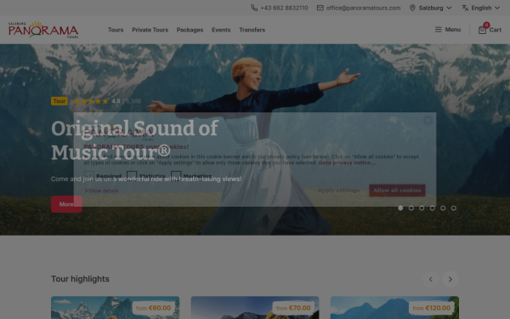The image size is (510, 319).
Task: Open the Private Tours menu item
Action: [x=150, y=30]
